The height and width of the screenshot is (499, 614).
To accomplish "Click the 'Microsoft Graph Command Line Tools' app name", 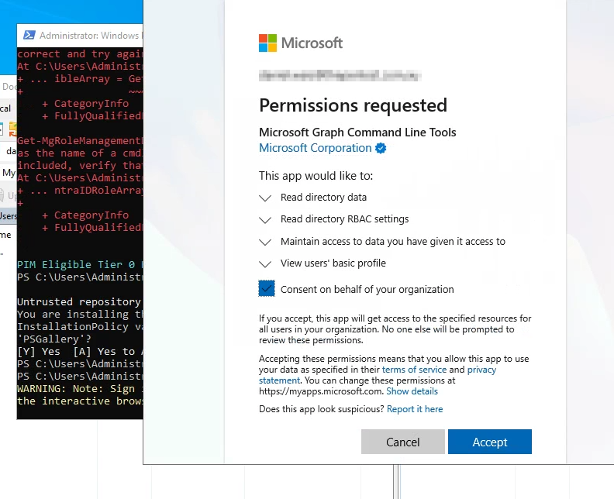I will [357, 132].
